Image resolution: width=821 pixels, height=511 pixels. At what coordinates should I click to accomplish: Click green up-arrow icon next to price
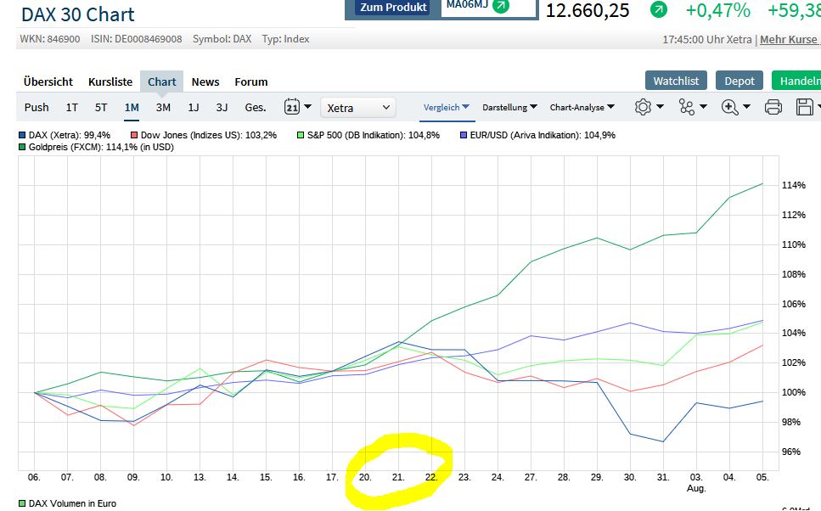[658, 9]
